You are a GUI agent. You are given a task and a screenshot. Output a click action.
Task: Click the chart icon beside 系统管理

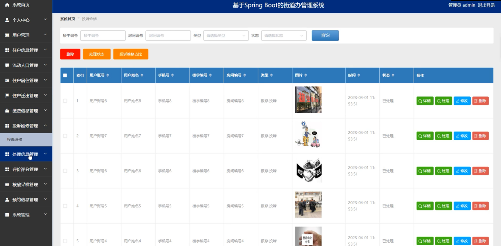pyautogui.click(x=7, y=215)
